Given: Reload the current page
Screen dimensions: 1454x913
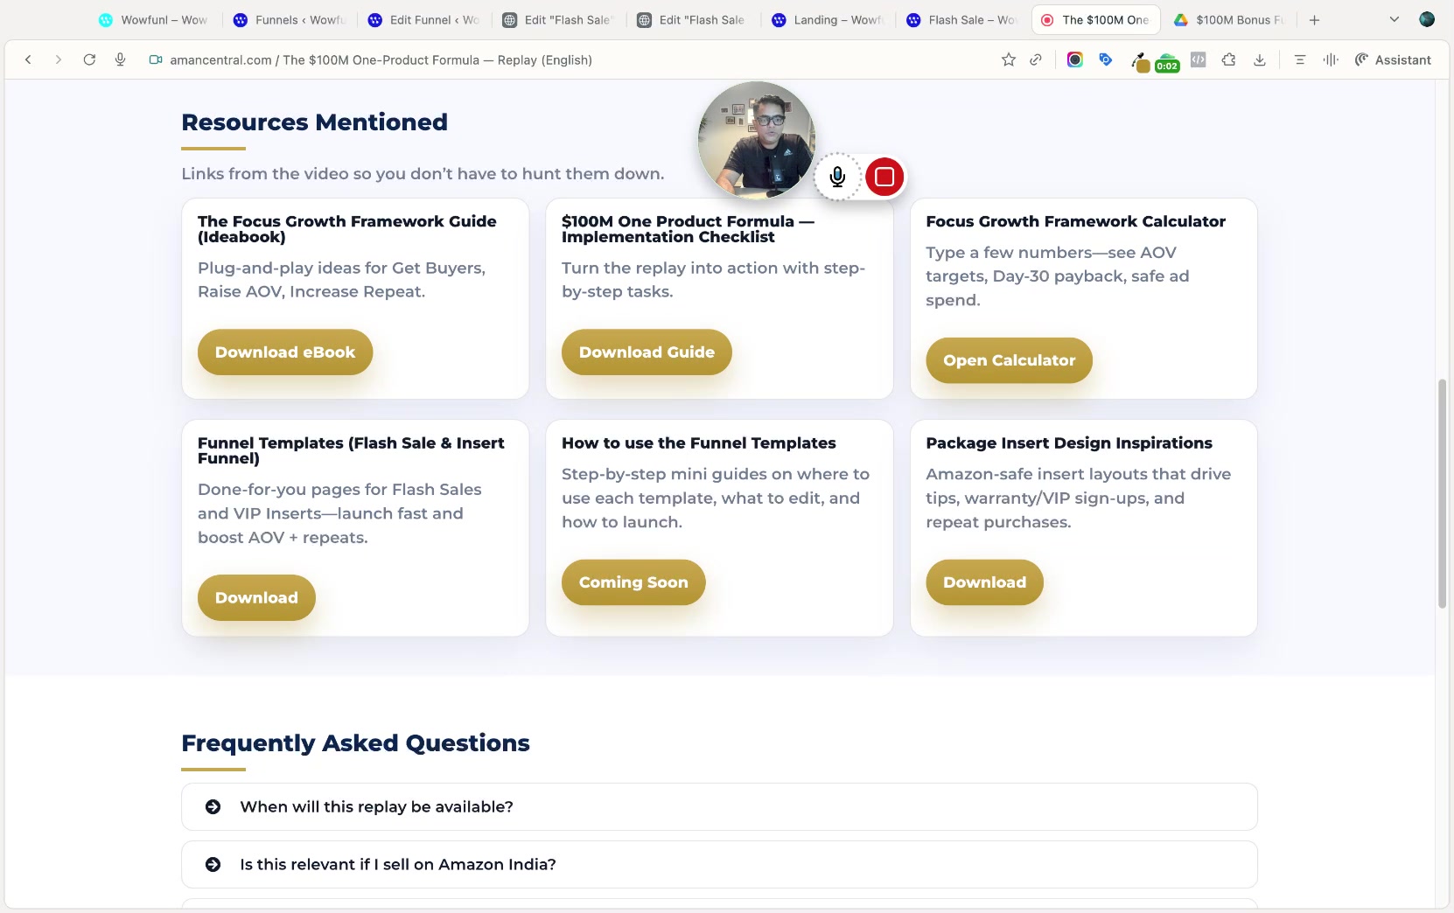Looking at the screenshot, I should tap(89, 59).
